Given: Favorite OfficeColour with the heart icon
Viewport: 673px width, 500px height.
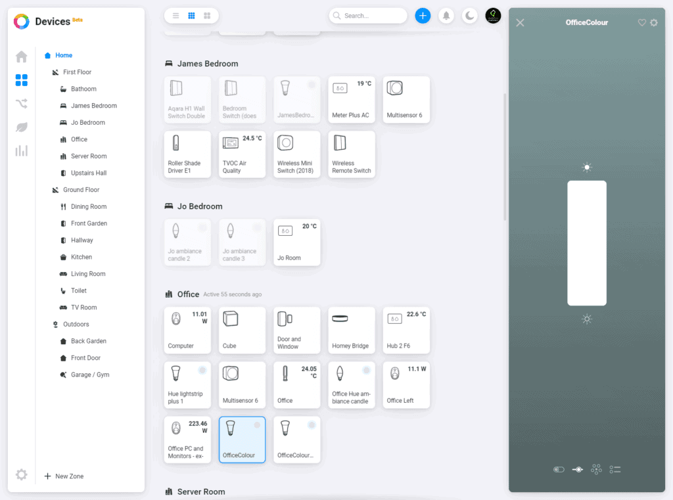Looking at the screenshot, I should click(x=642, y=23).
